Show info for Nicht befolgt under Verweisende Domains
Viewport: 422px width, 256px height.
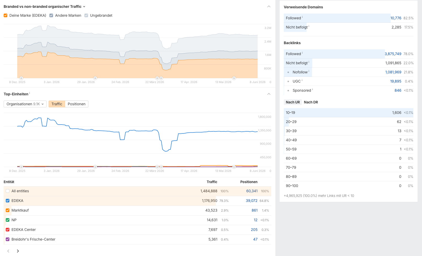(309, 26)
